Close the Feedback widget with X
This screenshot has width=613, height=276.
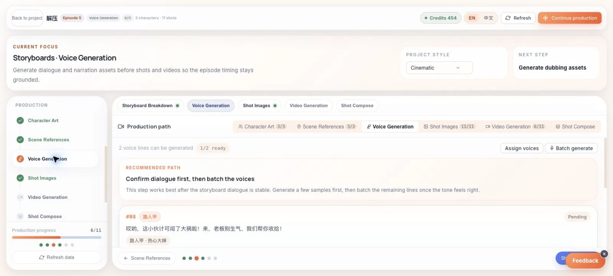click(604, 254)
